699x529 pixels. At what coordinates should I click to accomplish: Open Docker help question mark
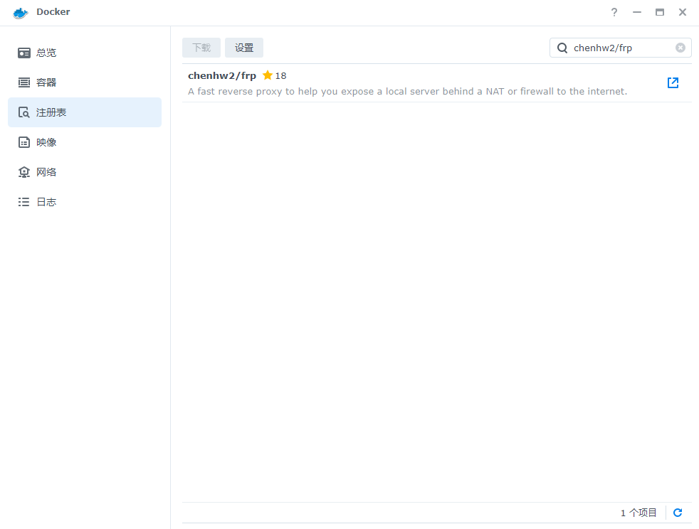pyautogui.click(x=614, y=12)
